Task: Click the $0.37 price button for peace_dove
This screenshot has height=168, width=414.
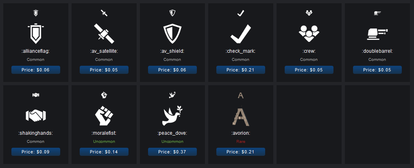Action: tap(172, 151)
